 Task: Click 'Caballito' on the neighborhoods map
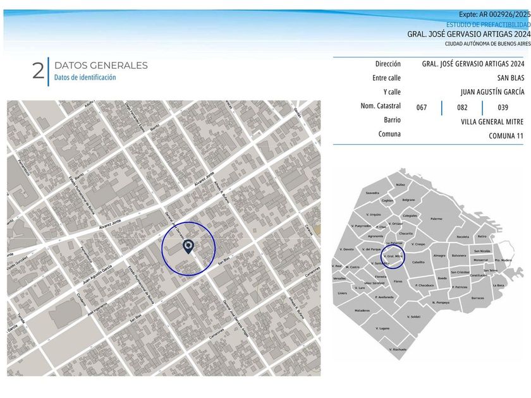[x=418, y=262]
